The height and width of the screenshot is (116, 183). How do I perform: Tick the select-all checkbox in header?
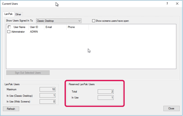pos(9,27)
